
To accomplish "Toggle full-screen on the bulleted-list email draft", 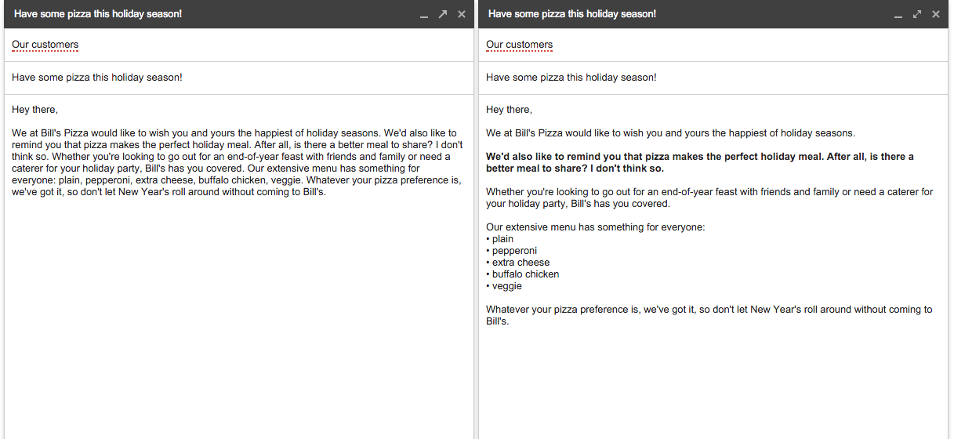I will tap(917, 14).
